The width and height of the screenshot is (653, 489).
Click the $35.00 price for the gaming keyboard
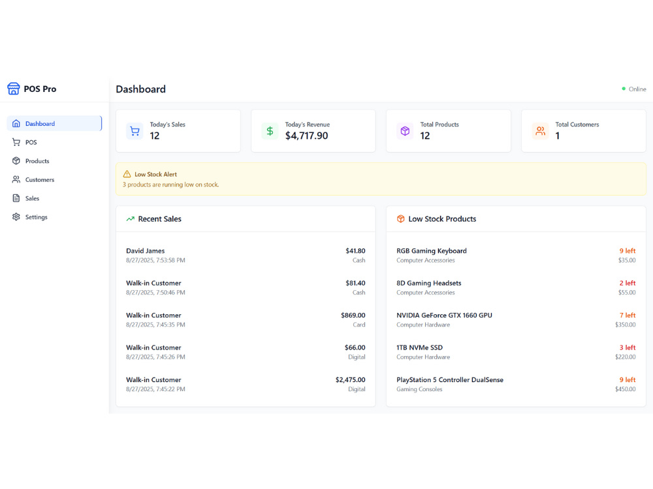[627, 260]
